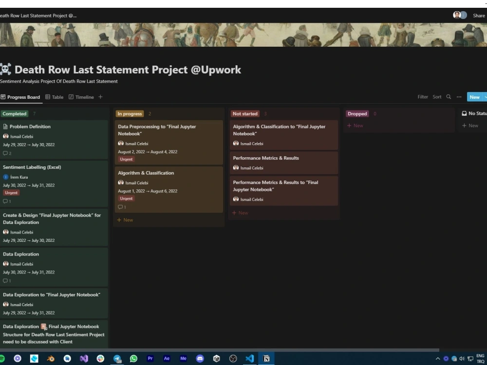Click the Share button
The width and height of the screenshot is (487, 365).
(x=479, y=16)
